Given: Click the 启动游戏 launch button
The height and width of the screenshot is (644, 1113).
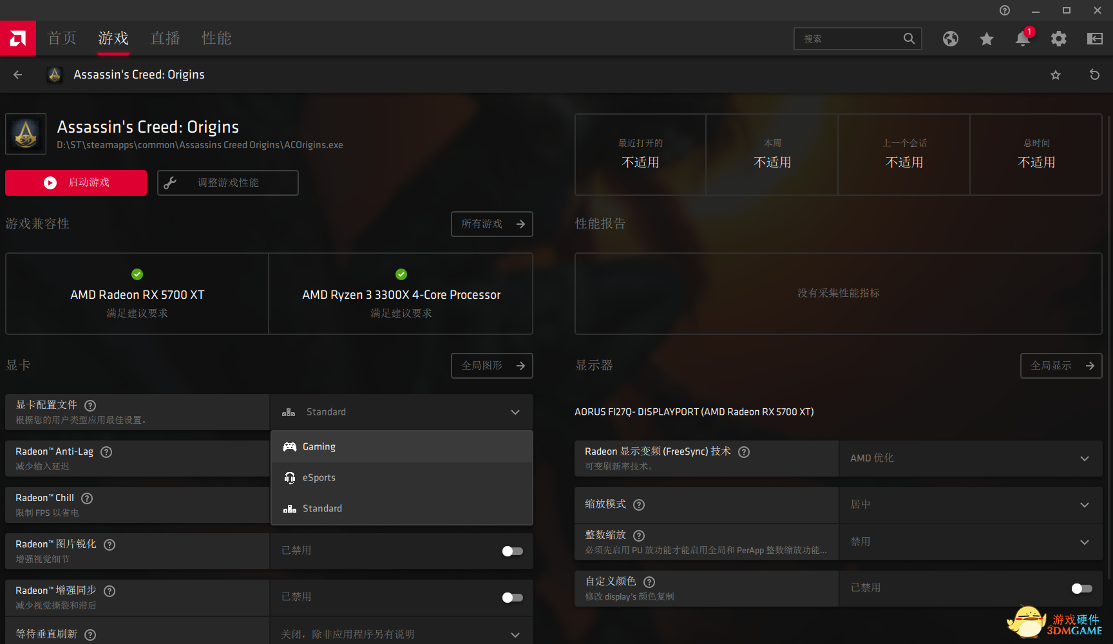Looking at the screenshot, I should click(x=76, y=183).
